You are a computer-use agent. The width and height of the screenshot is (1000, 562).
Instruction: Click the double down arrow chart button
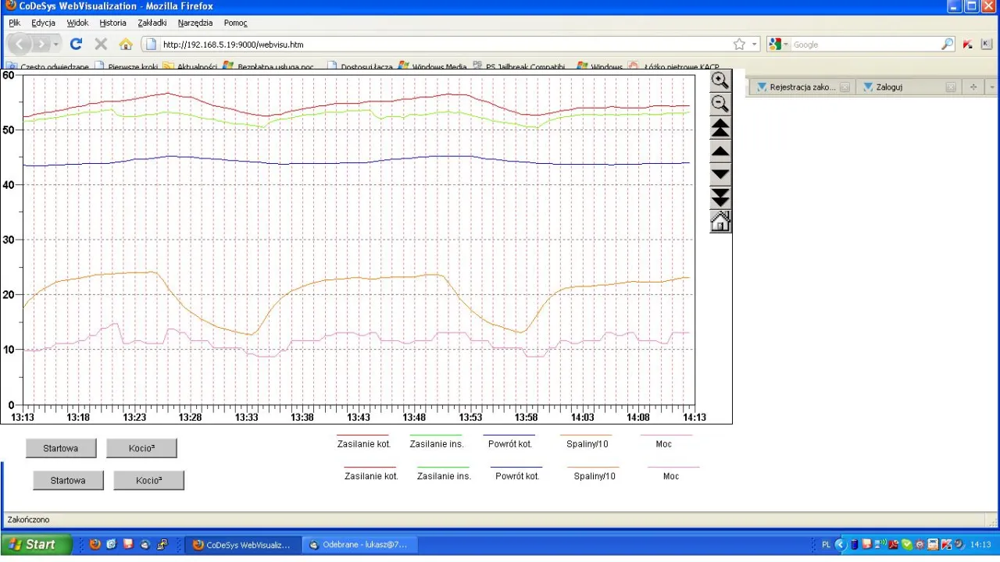720,197
